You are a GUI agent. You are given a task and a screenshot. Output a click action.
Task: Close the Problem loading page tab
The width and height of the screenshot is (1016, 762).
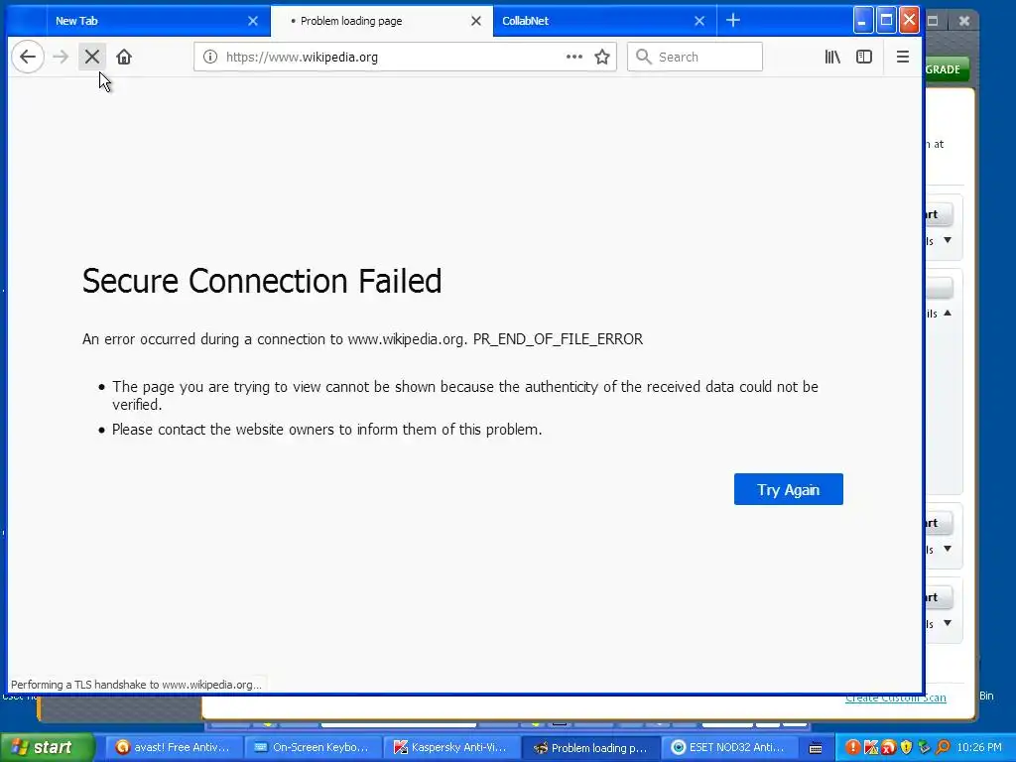coord(476,21)
